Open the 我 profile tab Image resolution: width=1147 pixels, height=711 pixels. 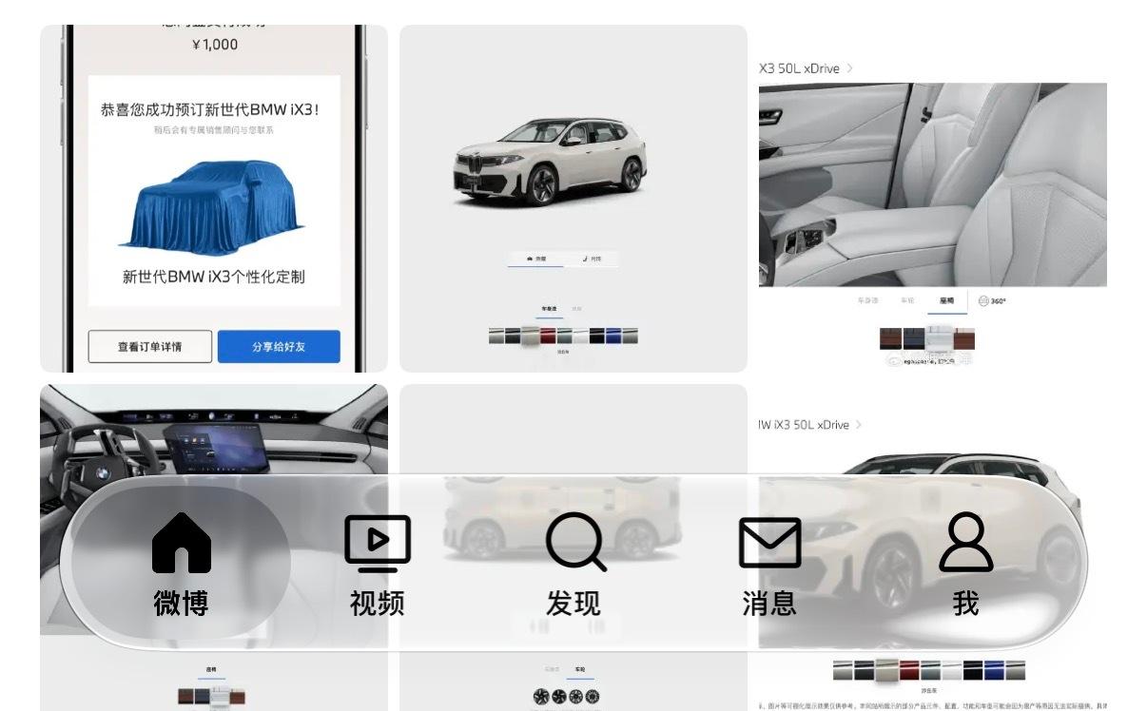tap(965, 564)
